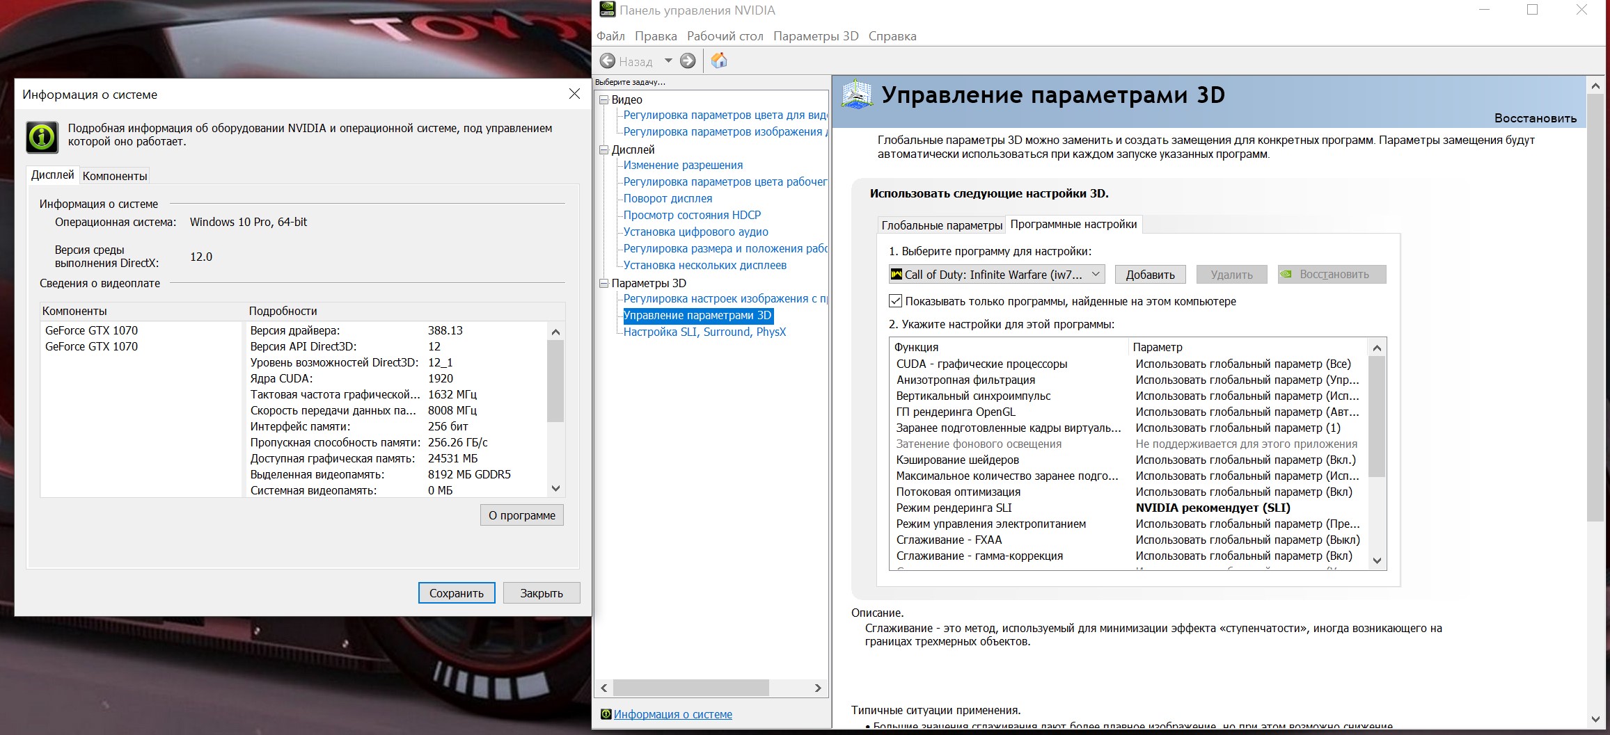Viewport: 1610px width, 735px height.
Task: Open the Файл menu
Action: (x=610, y=36)
